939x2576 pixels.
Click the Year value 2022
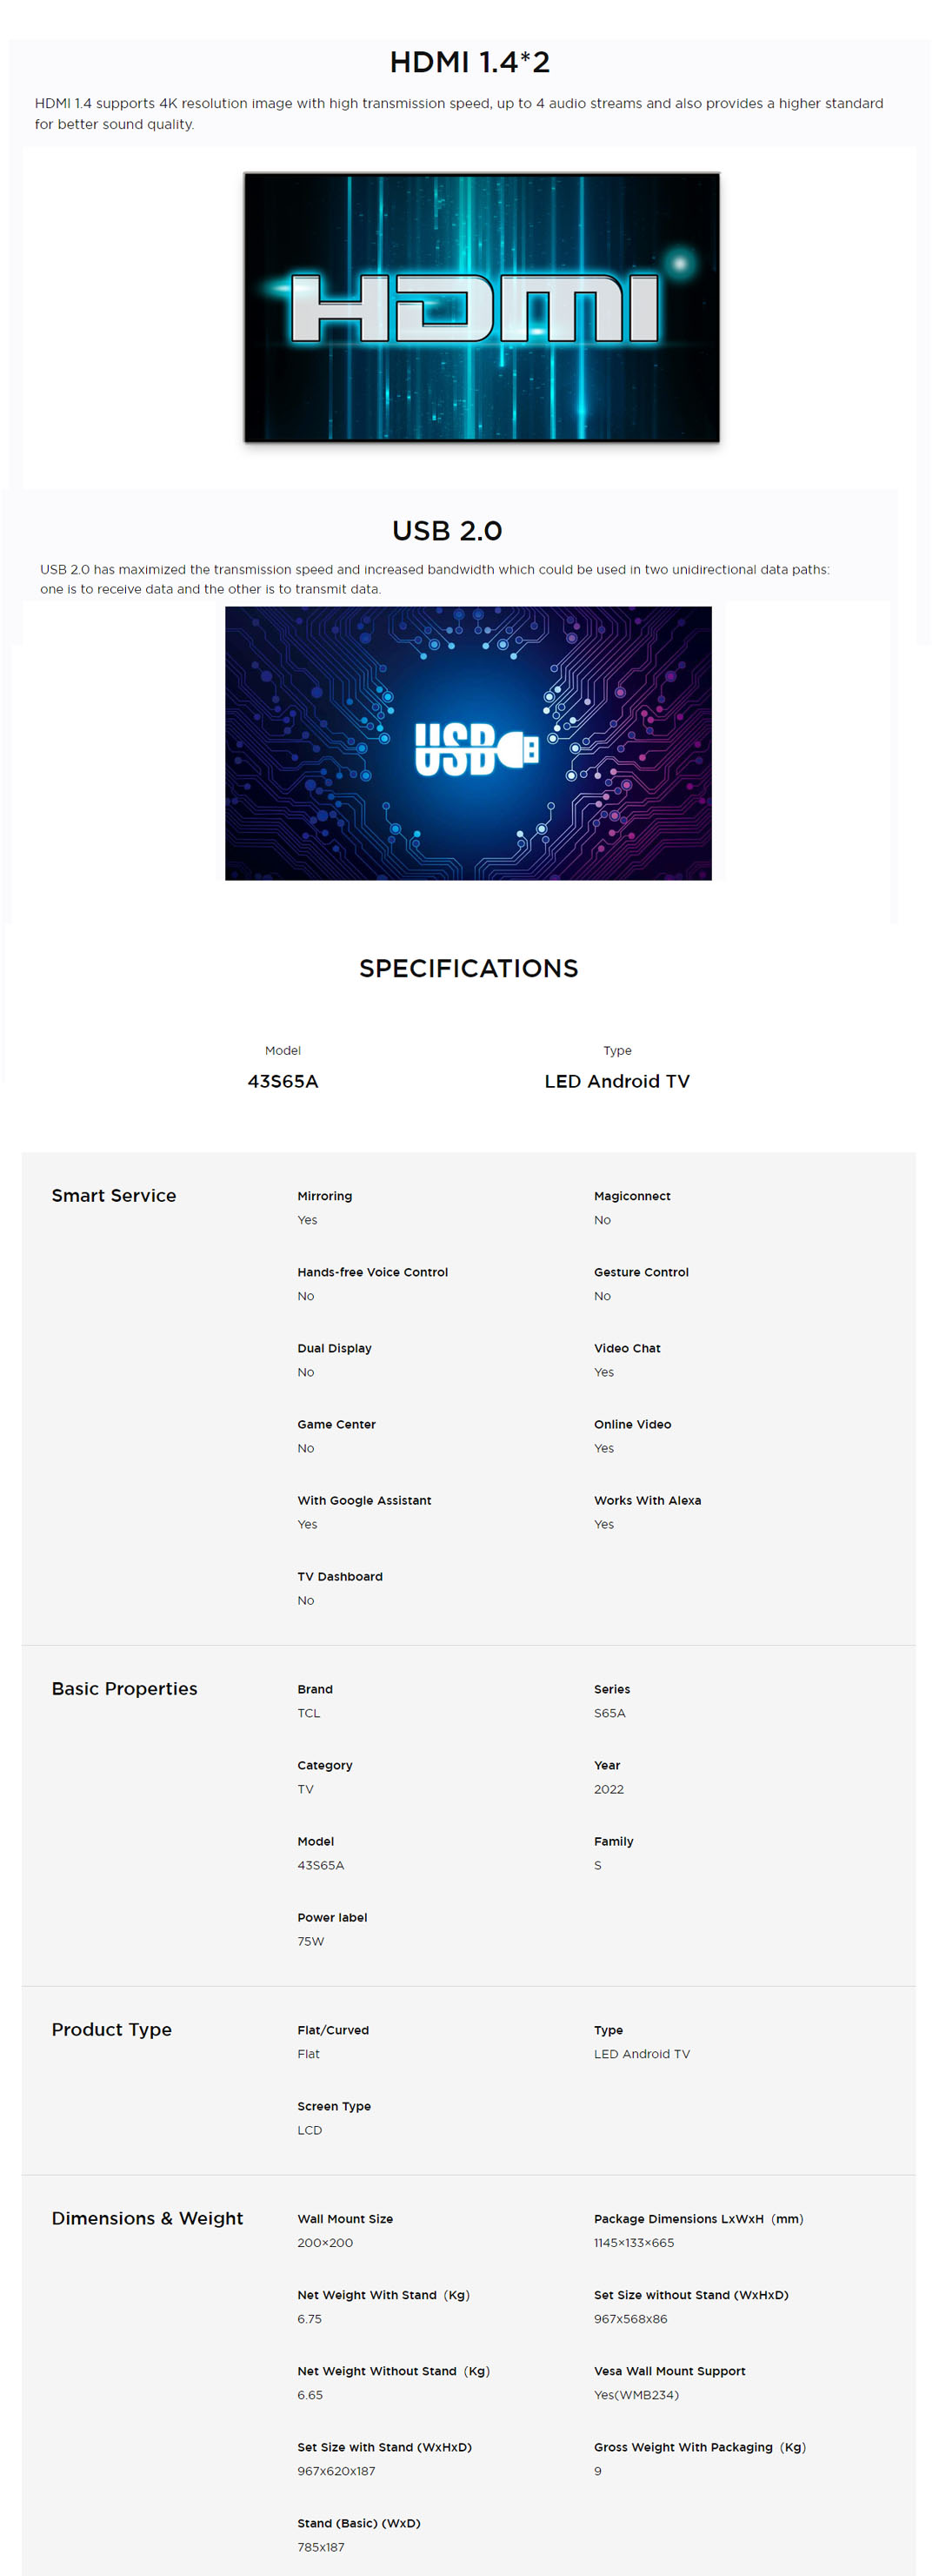(609, 1789)
